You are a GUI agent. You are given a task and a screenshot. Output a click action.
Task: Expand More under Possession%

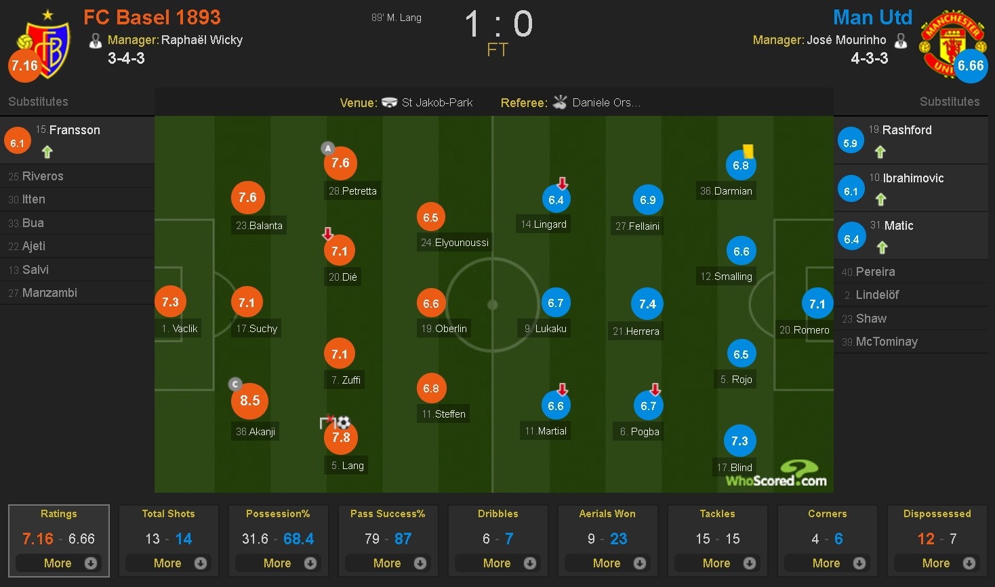click(278, 563)
